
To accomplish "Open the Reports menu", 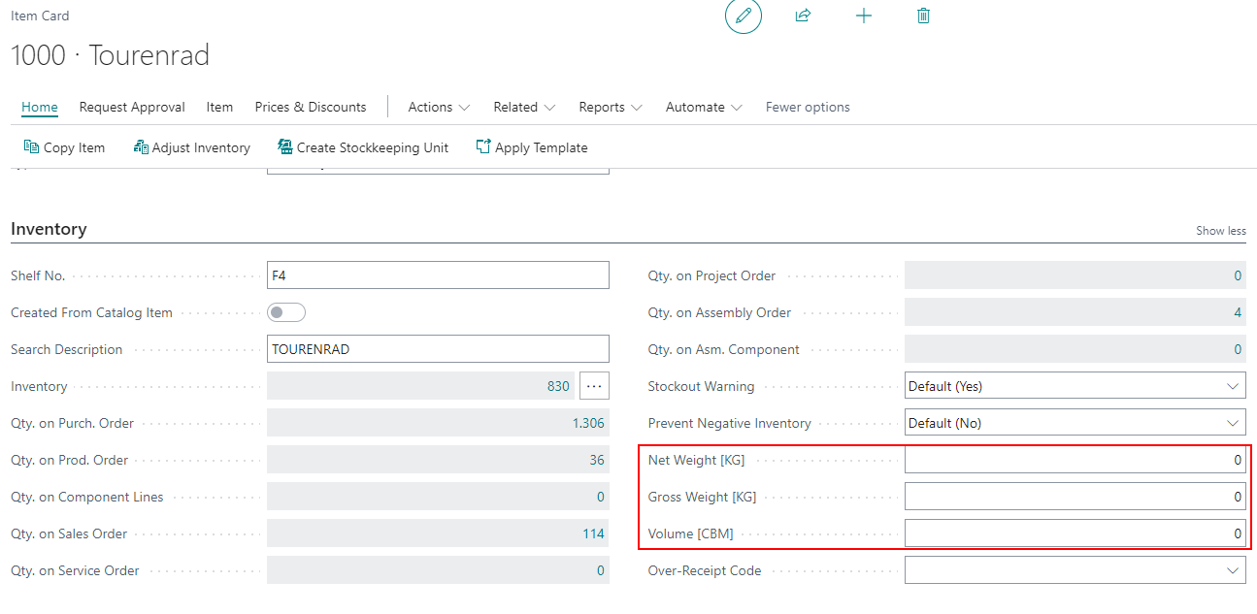I will click(x=610, y=107).
